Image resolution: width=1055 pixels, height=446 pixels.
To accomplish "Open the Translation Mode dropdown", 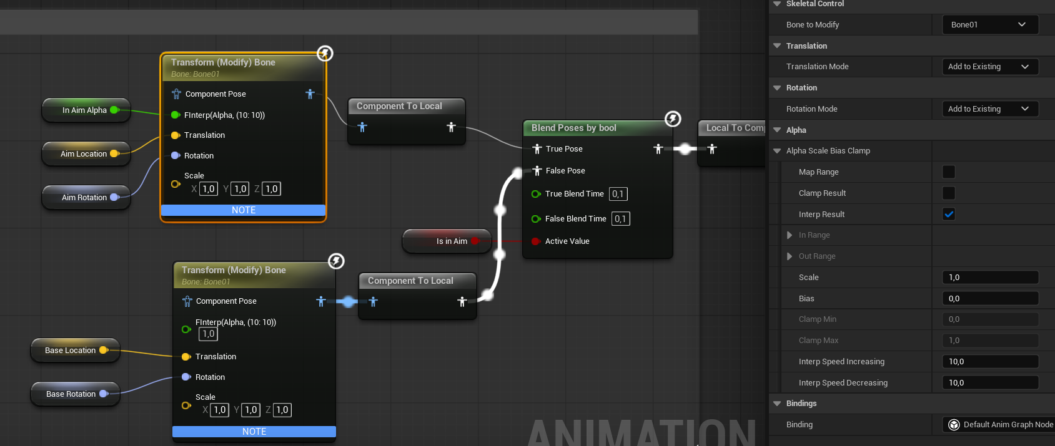I will coord(989,67).
